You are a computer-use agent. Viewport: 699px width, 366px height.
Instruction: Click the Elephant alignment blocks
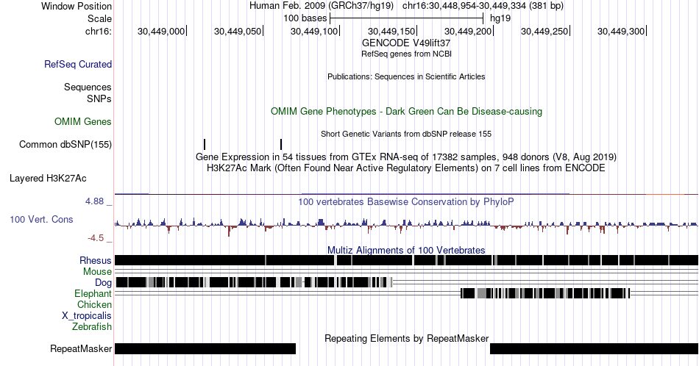(x=545, y=293)
